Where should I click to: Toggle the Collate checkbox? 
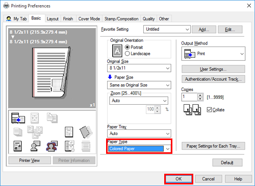point(209,110)
